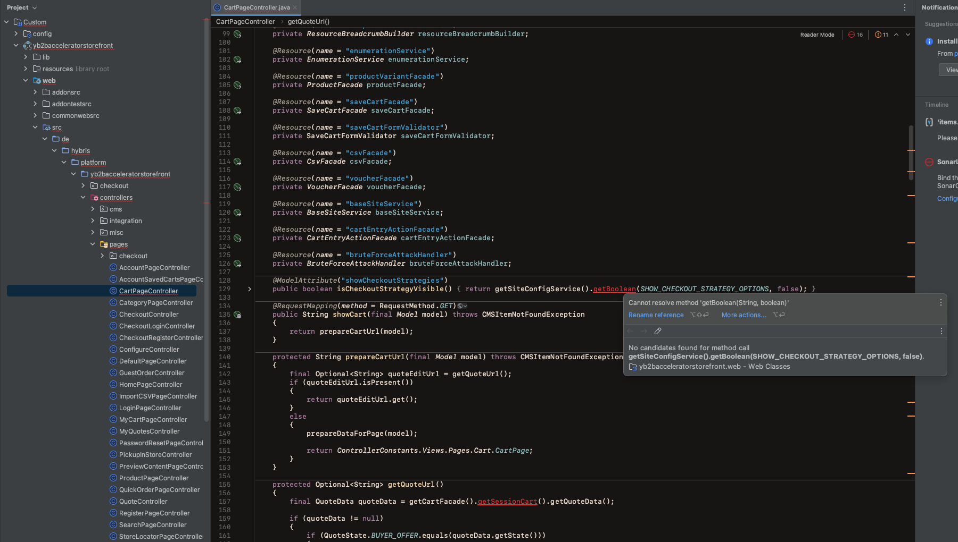958x542 pixels.
Task: Click the SonarLint icon in the notifications panel
Action: 929,162
